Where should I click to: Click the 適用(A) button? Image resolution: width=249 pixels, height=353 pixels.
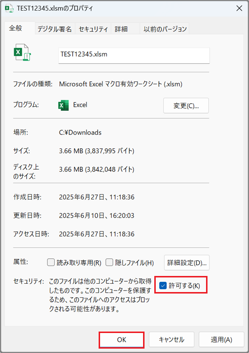tap(221, 339)
